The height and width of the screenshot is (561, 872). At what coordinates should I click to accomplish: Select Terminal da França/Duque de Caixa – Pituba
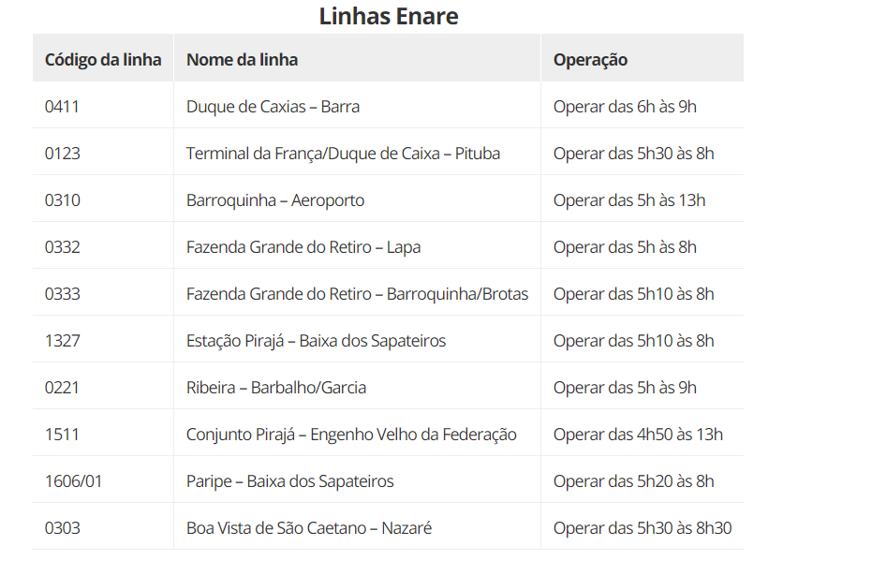[343, 153]
